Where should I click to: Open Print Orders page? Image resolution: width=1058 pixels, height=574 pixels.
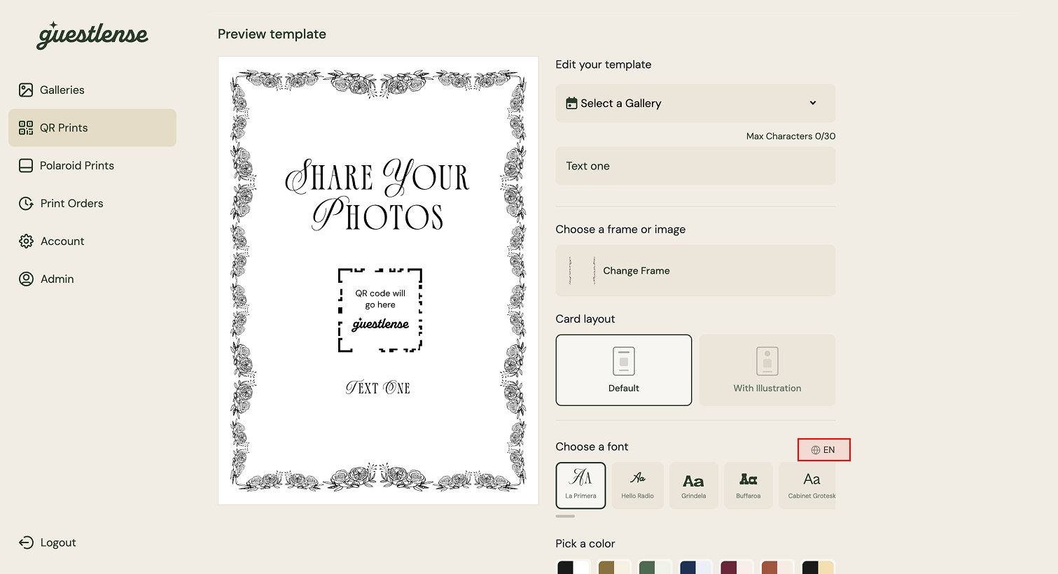92,203
